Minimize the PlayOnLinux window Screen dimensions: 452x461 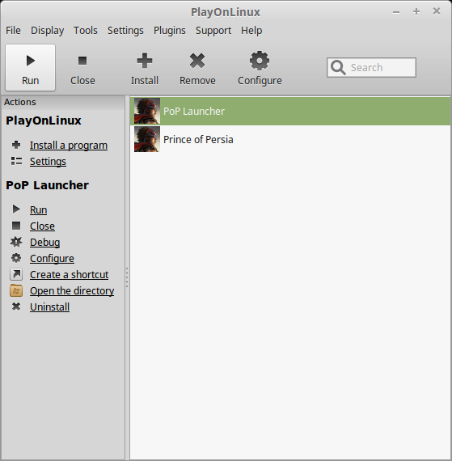pos(396,12)
